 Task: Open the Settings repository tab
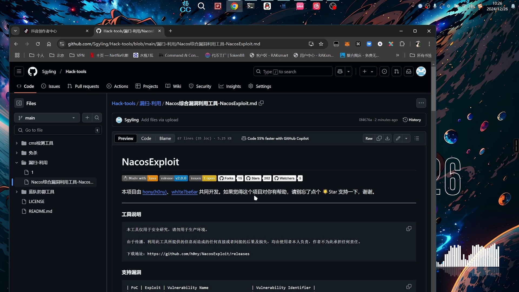(260, 86)
